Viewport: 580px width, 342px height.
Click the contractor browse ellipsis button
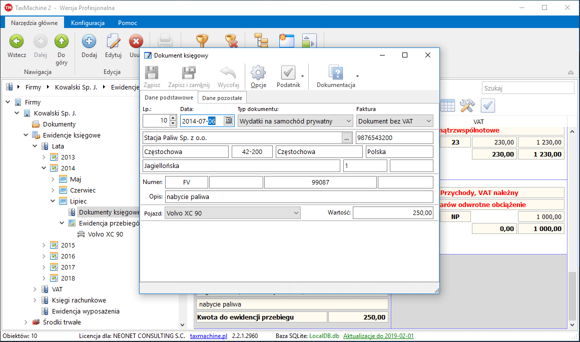[347, 137]
